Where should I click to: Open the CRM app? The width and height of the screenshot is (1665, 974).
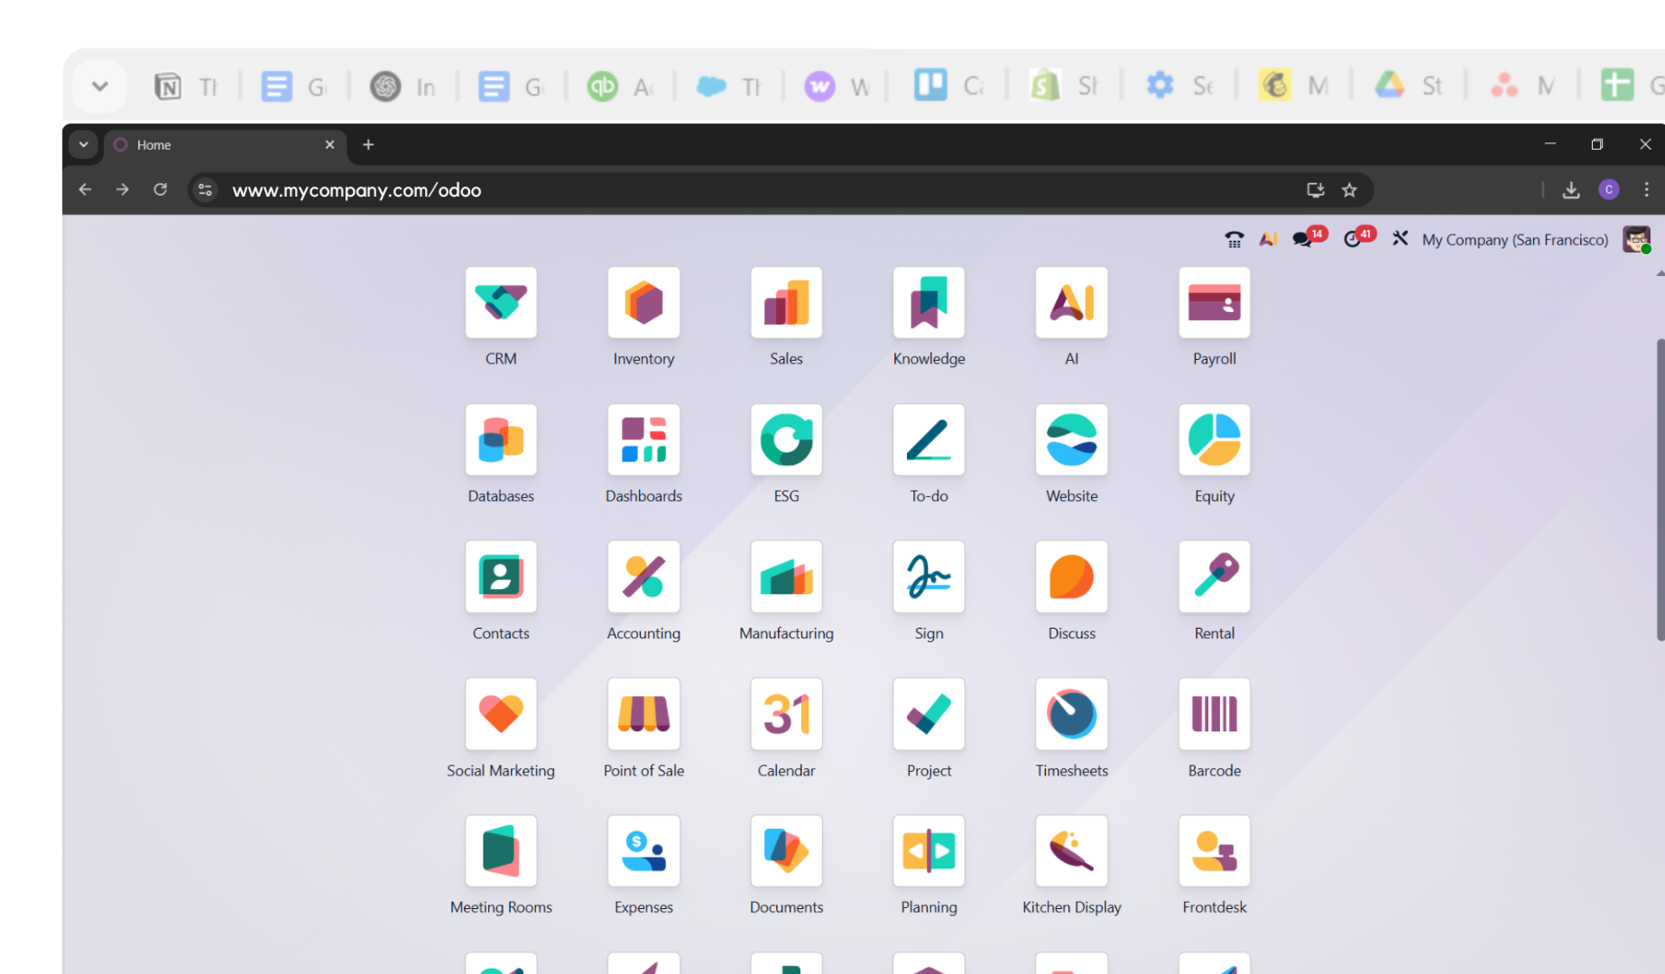[500, 303]
